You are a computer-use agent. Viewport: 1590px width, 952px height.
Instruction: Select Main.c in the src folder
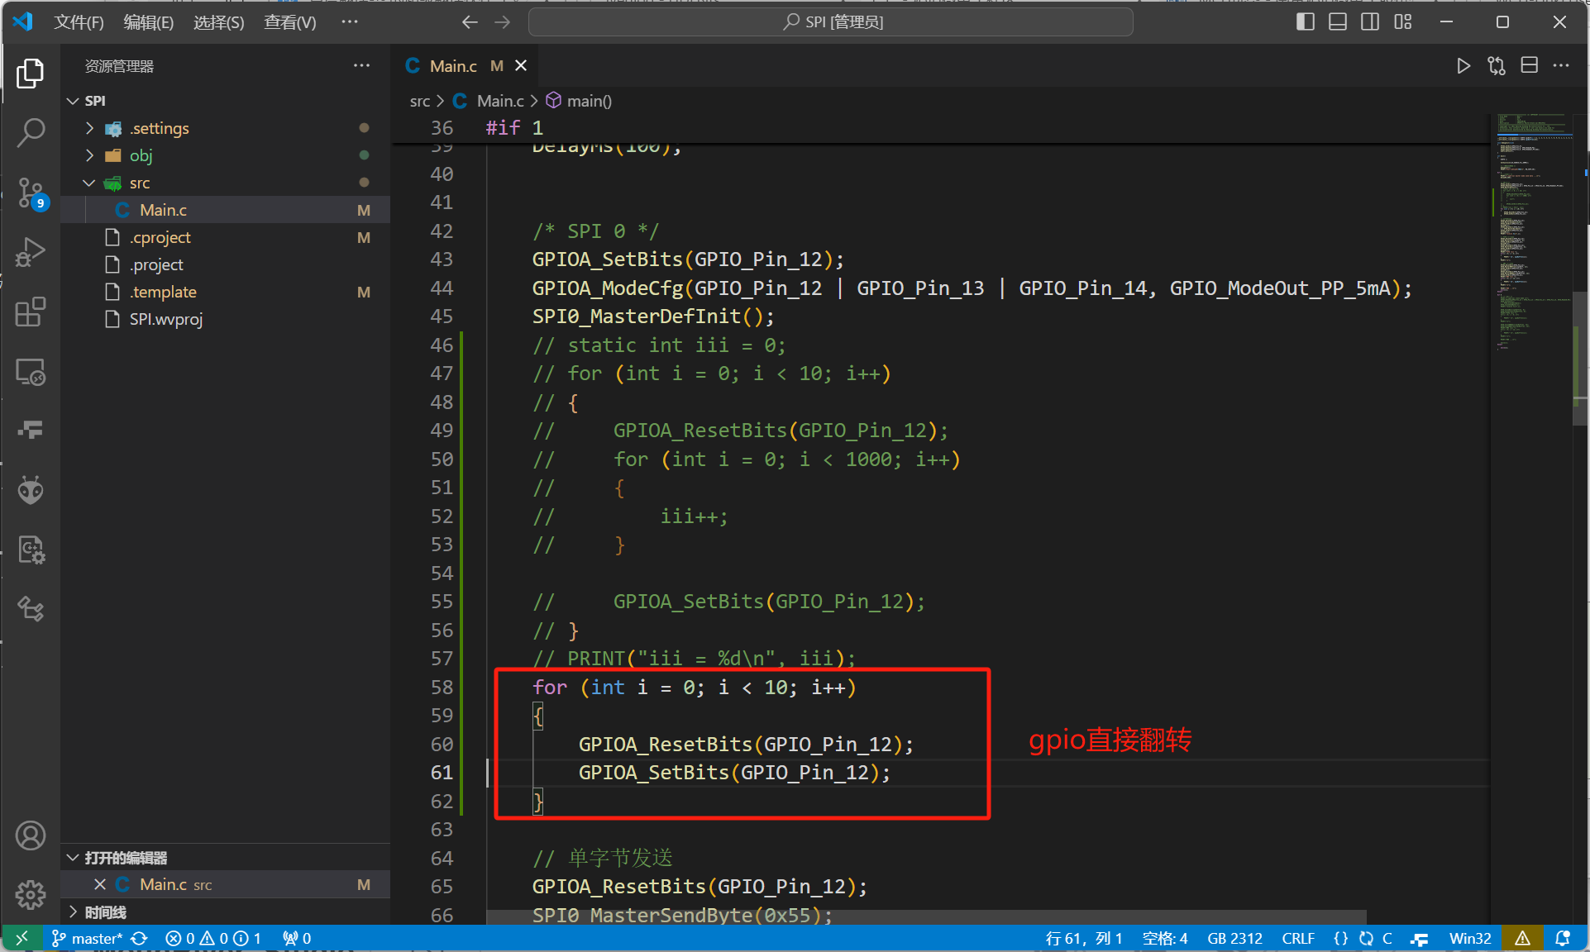coord(225,210)
